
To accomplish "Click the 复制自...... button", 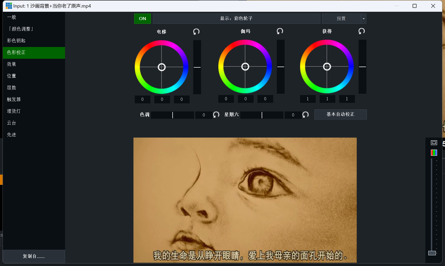I will [x=34, y=256].
